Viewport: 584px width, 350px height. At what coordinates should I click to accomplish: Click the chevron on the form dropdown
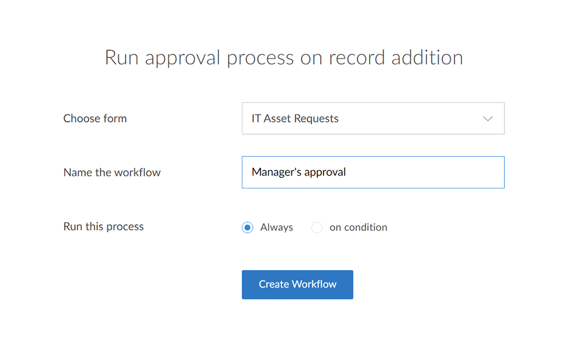488,118
